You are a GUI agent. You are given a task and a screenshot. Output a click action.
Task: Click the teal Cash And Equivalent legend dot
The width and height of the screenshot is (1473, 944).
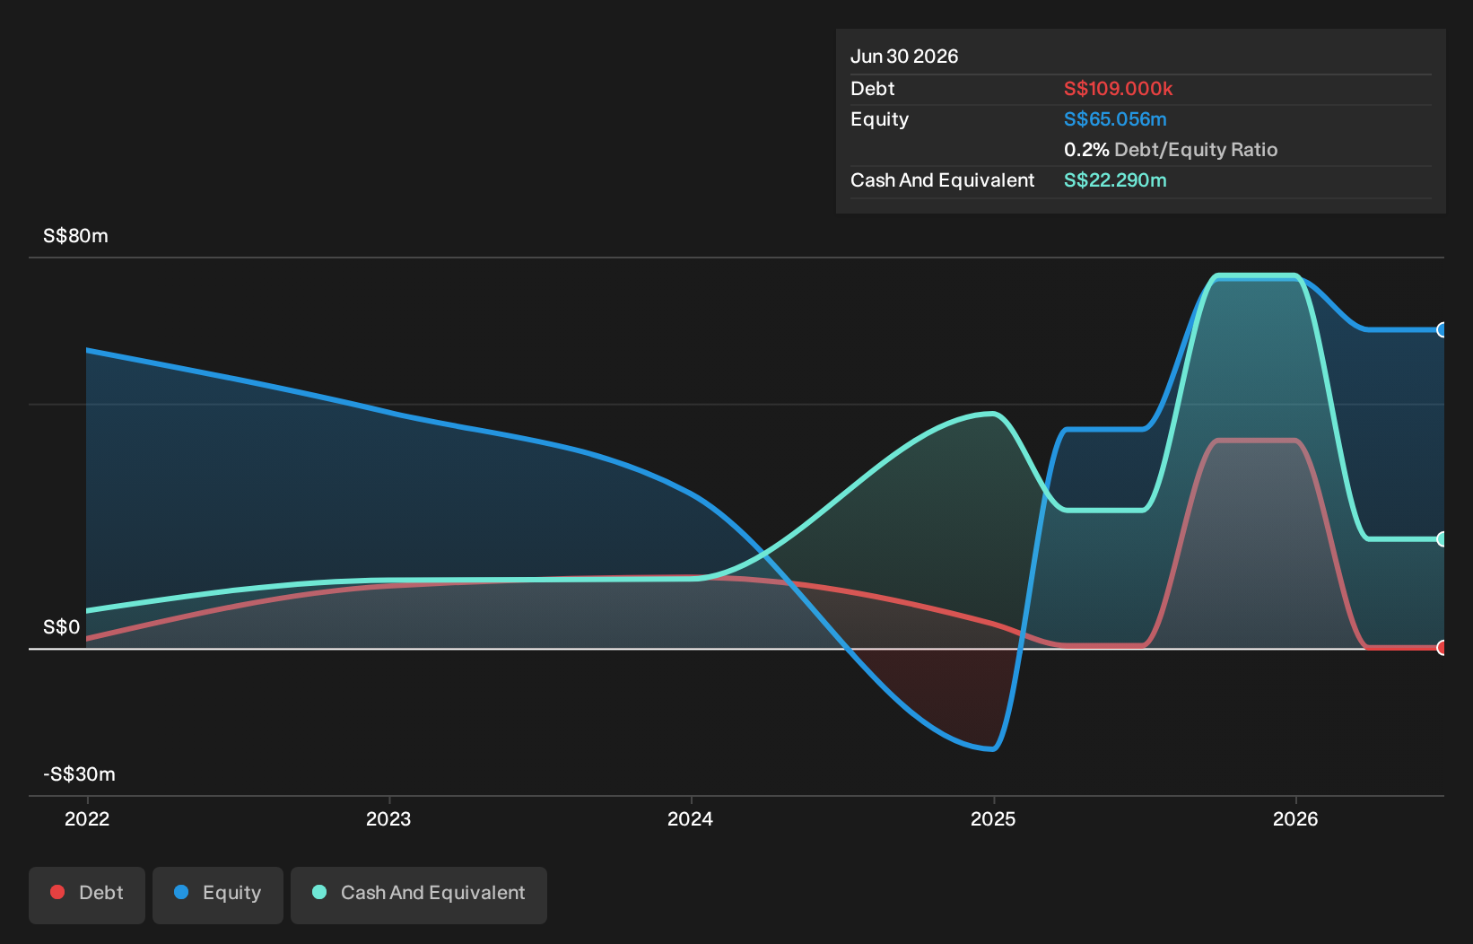tap(319, 892)
